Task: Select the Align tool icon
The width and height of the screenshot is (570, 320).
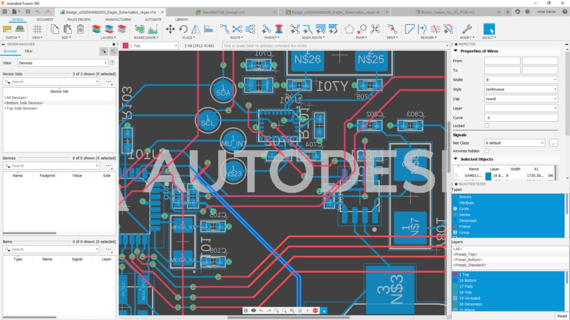Action: 208,29
